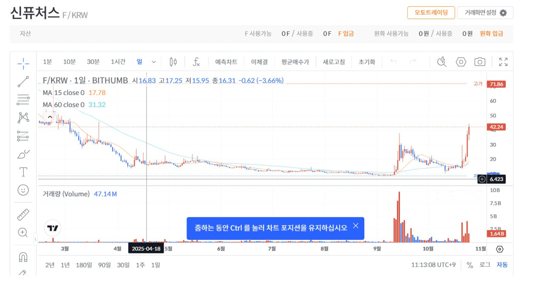Select the 일 daily interval
This screenshot has width=544, height=281.
[139, 62]
